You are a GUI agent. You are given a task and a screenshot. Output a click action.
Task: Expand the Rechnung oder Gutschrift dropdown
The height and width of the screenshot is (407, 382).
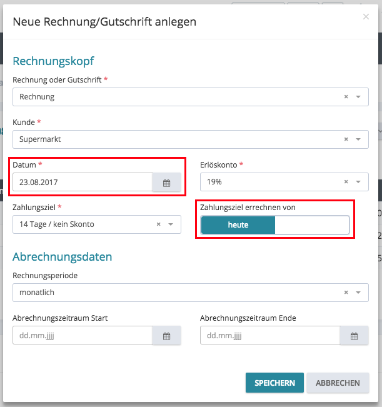pos(358,97)
